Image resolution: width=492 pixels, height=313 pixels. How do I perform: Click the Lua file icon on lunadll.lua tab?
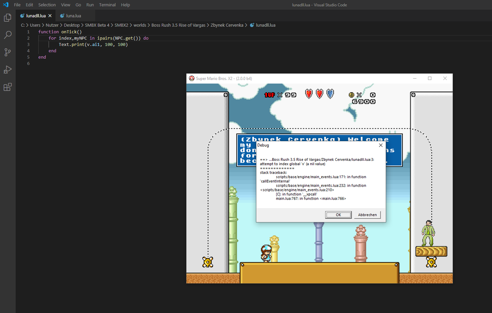point(23,16)
